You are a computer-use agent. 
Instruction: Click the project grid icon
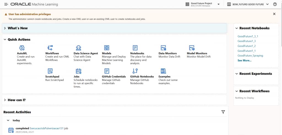[x=187, y=4]
